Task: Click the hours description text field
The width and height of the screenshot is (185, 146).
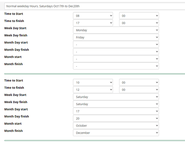Action: coord(94,6)
